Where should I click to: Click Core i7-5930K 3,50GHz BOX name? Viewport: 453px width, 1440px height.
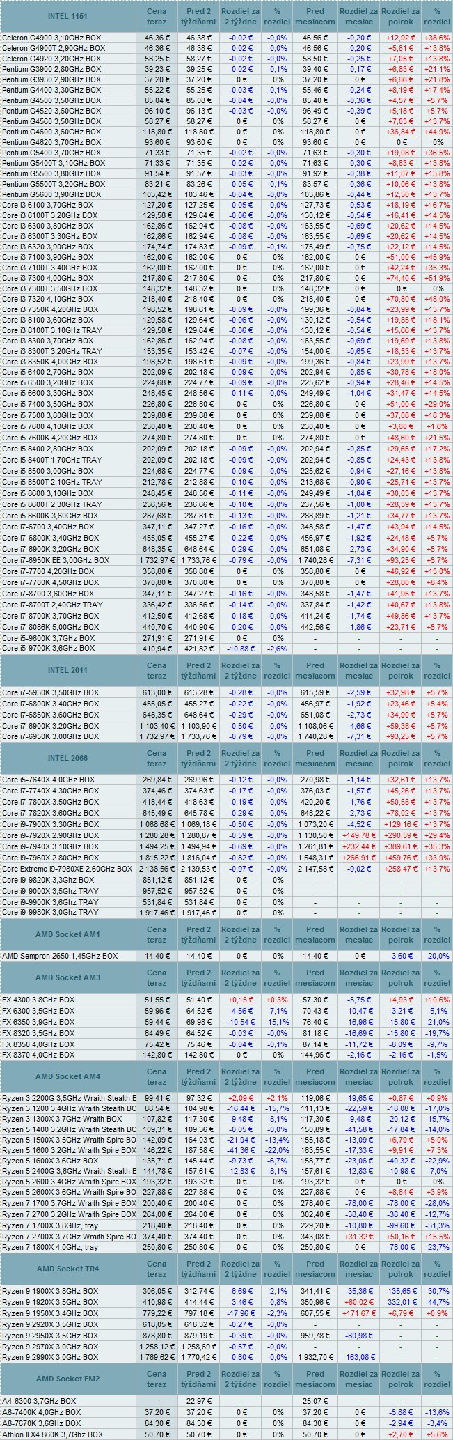click(51, 692)
